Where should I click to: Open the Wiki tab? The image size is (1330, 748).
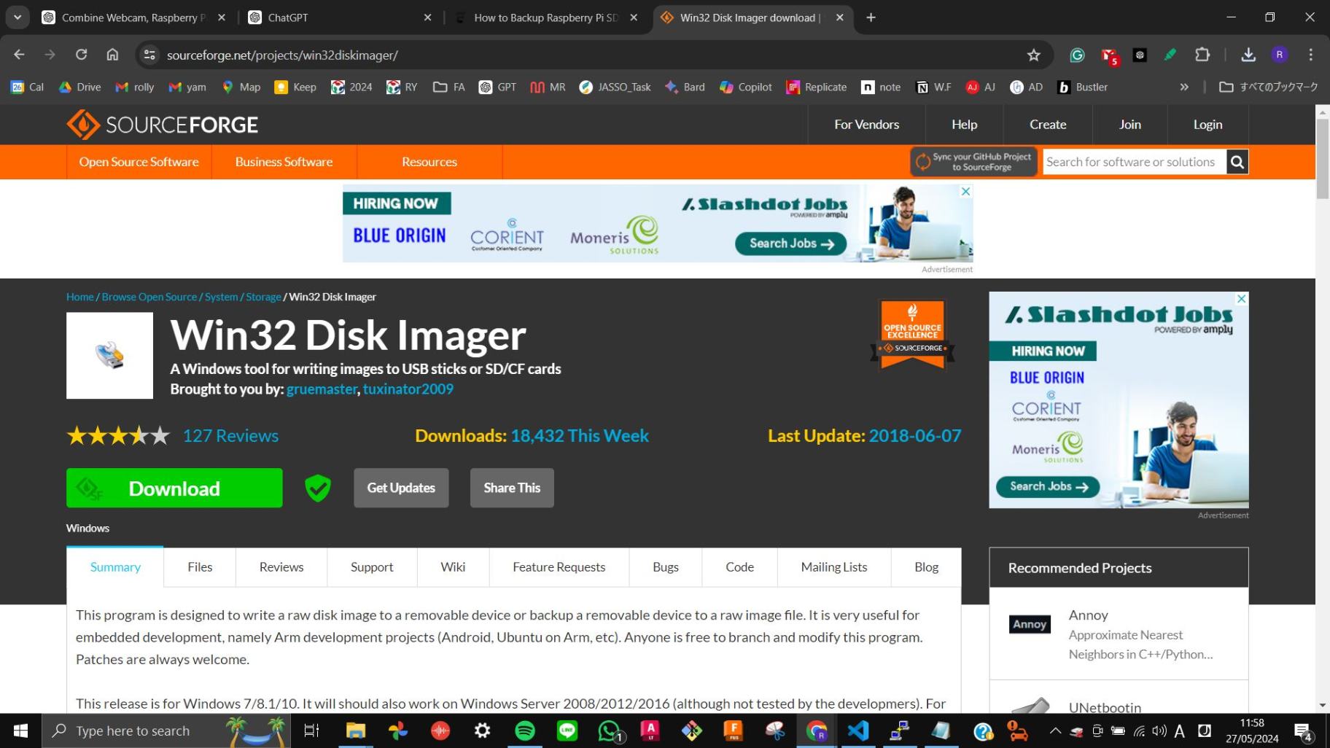pos(453,567)
